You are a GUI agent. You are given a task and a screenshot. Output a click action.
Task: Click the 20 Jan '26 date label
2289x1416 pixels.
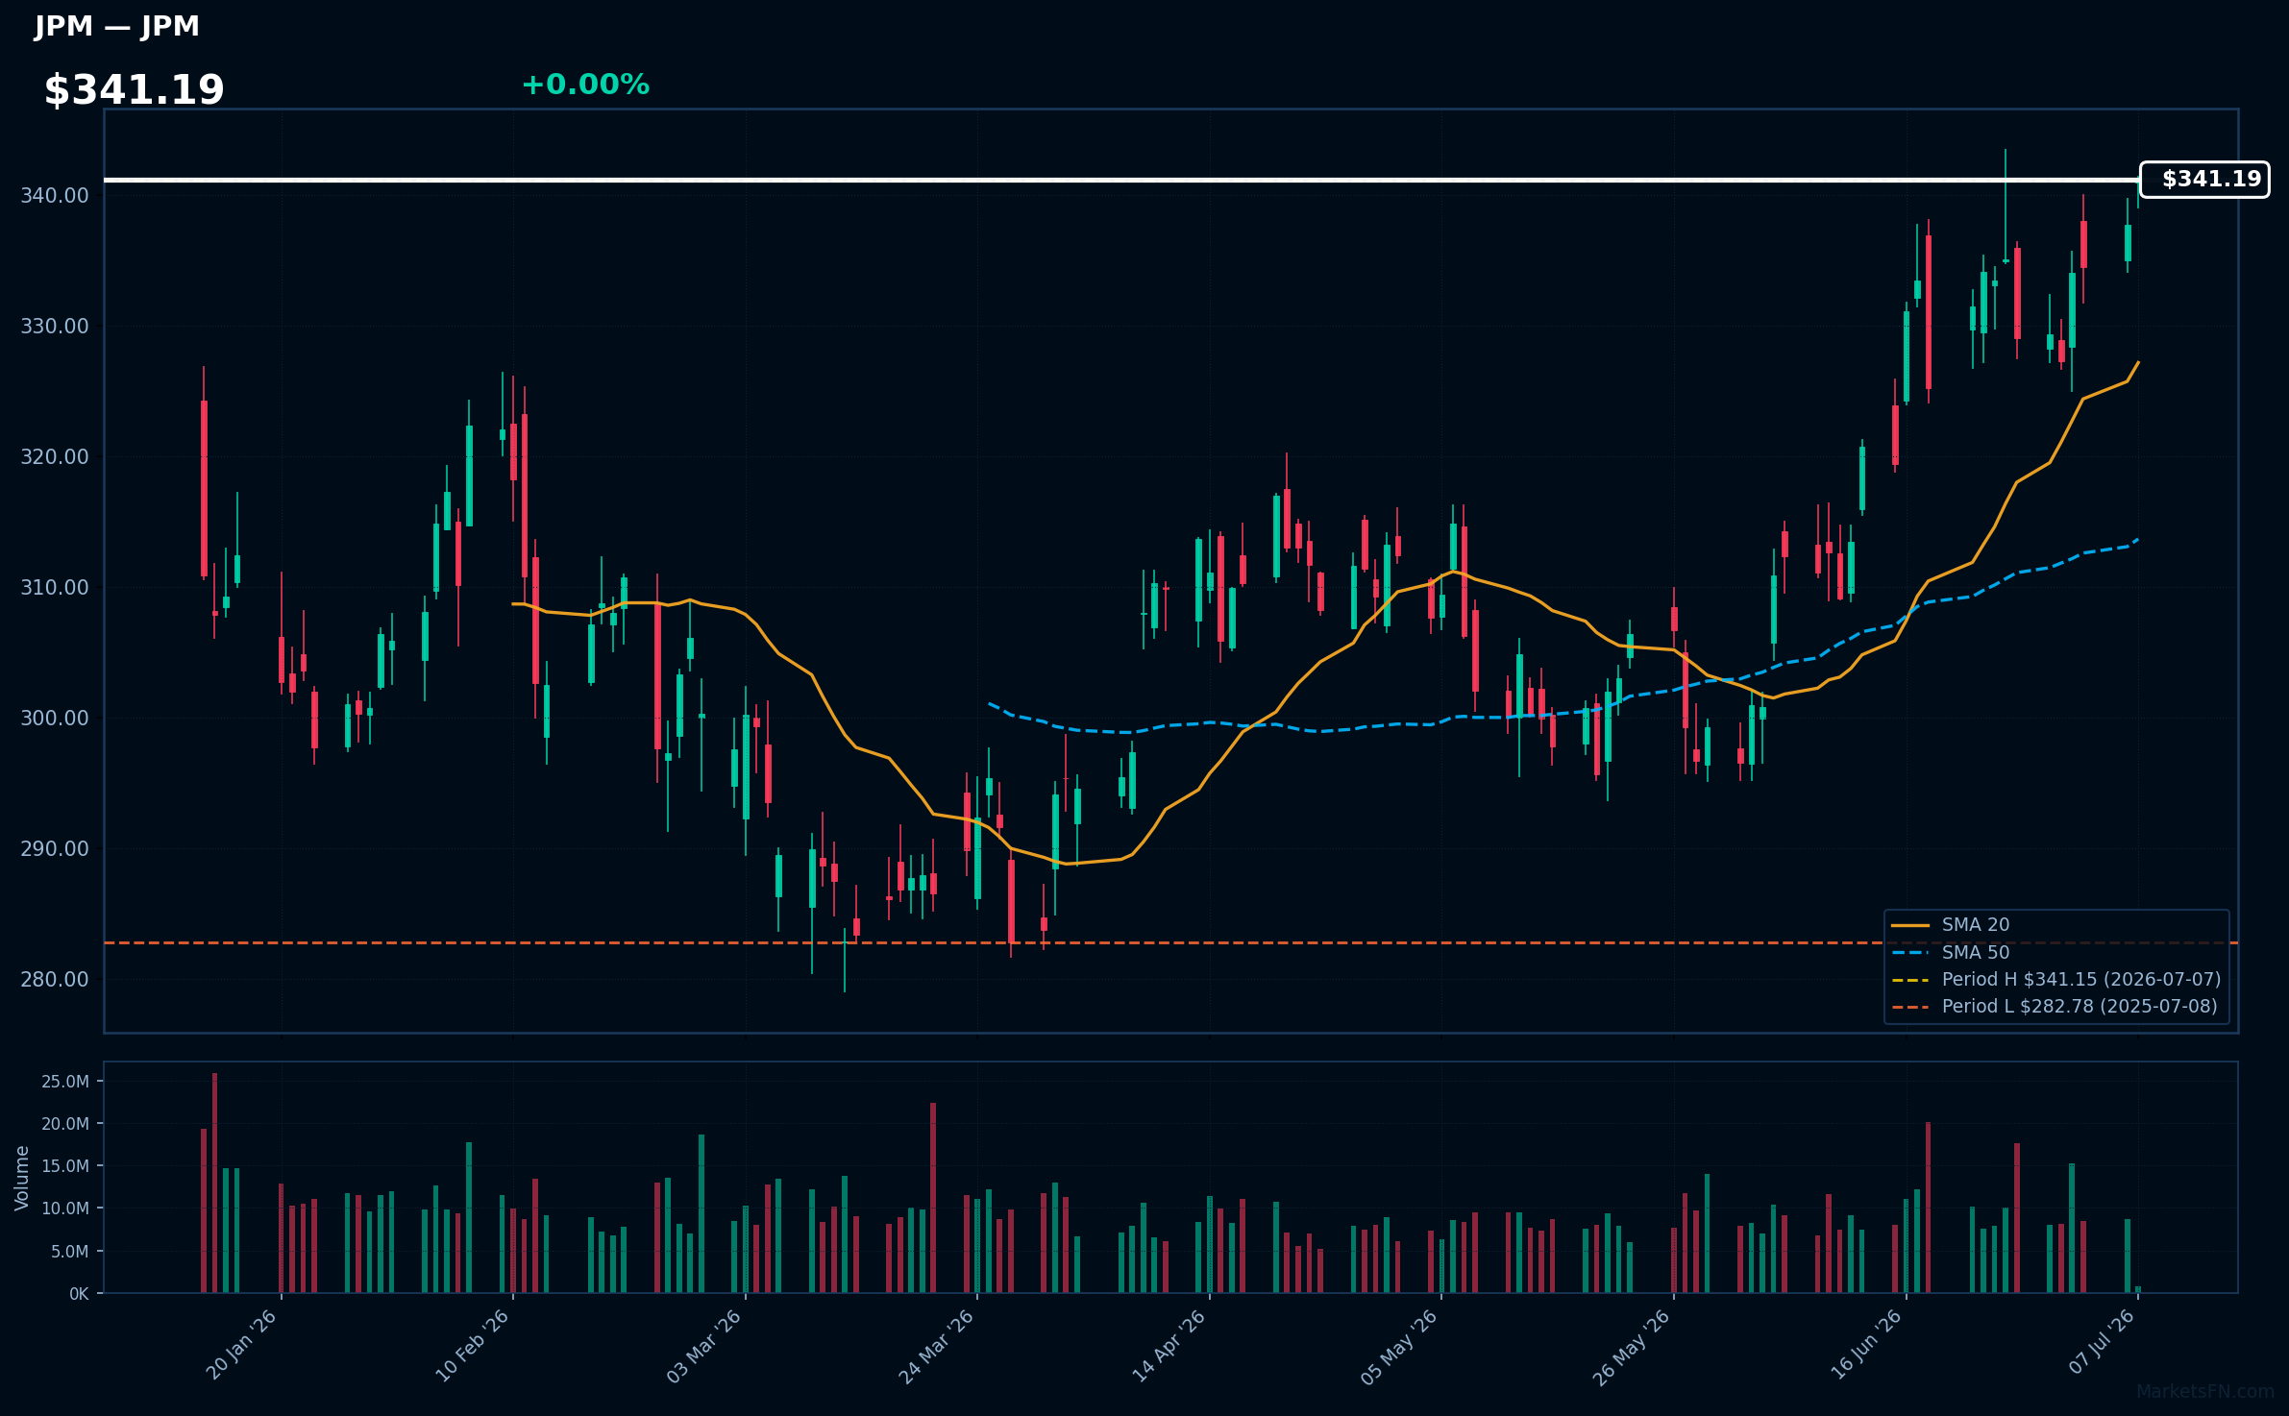(242, 1345)
